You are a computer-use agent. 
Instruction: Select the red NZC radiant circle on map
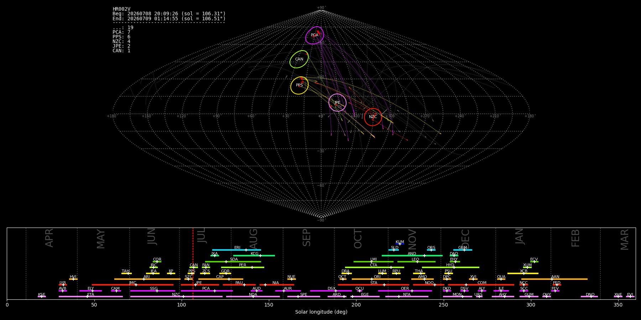(373, 117)
